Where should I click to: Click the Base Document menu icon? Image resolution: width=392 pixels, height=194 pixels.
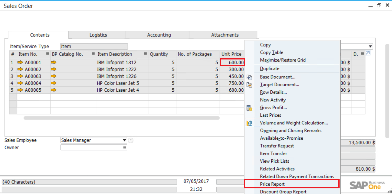[x=249, y=77]
